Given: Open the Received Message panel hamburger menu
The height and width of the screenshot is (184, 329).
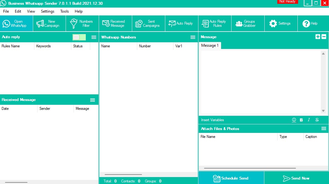Looking at the screenshot, I should click(x=92, y=100).
